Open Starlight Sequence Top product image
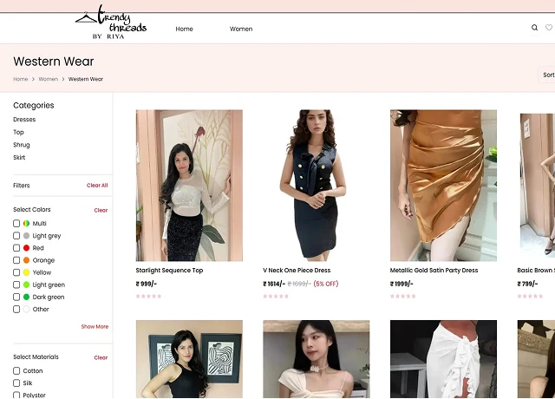Viewport: 555px width, 399px height. click(189, 185)
